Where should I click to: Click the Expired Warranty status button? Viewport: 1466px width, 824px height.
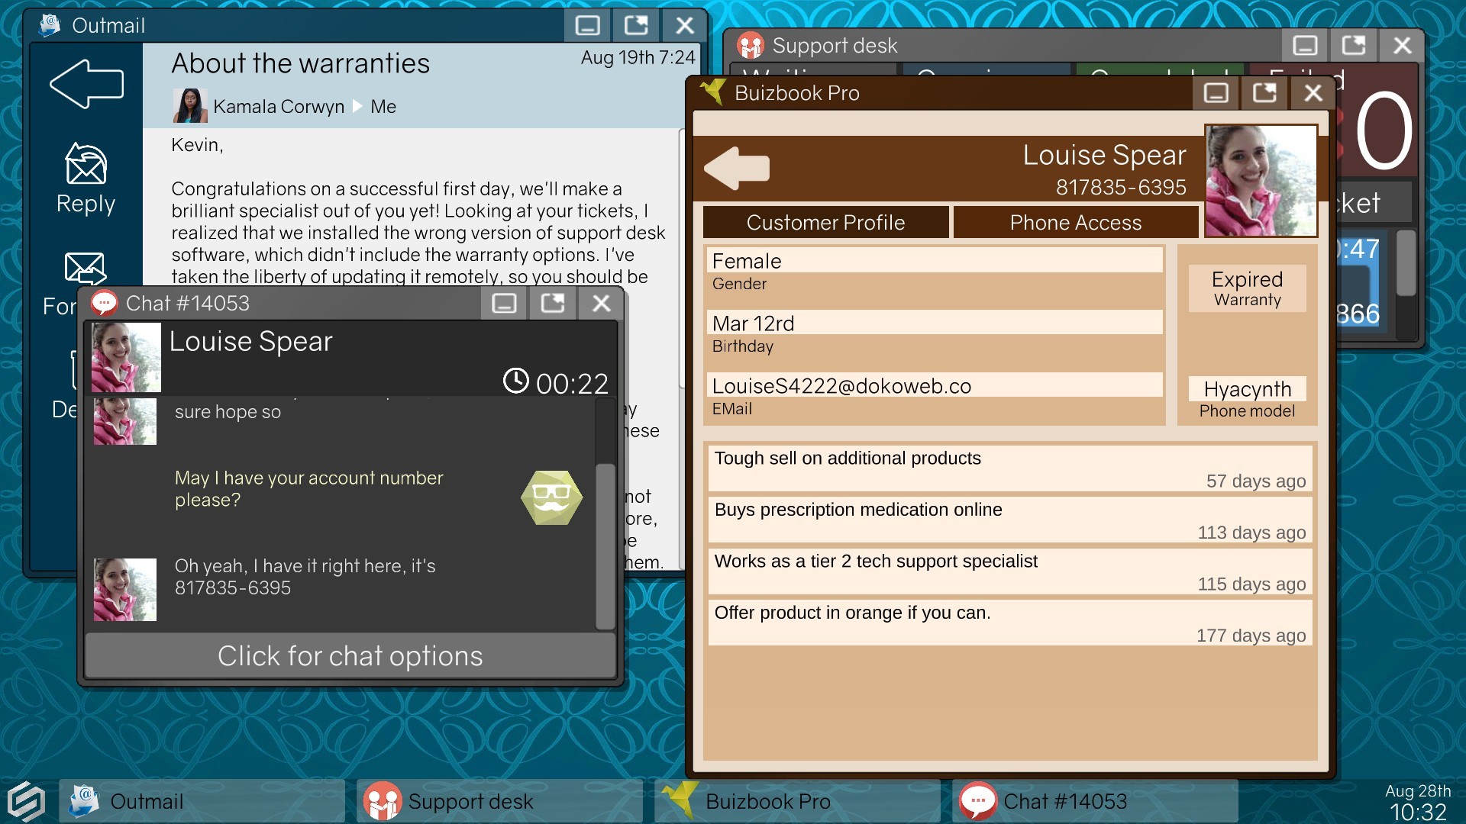pyautogui.click(x=1248, y=288)
